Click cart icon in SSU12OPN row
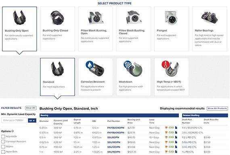The width and height of the screenshot is (230, 155). click(x=166, y=147)
